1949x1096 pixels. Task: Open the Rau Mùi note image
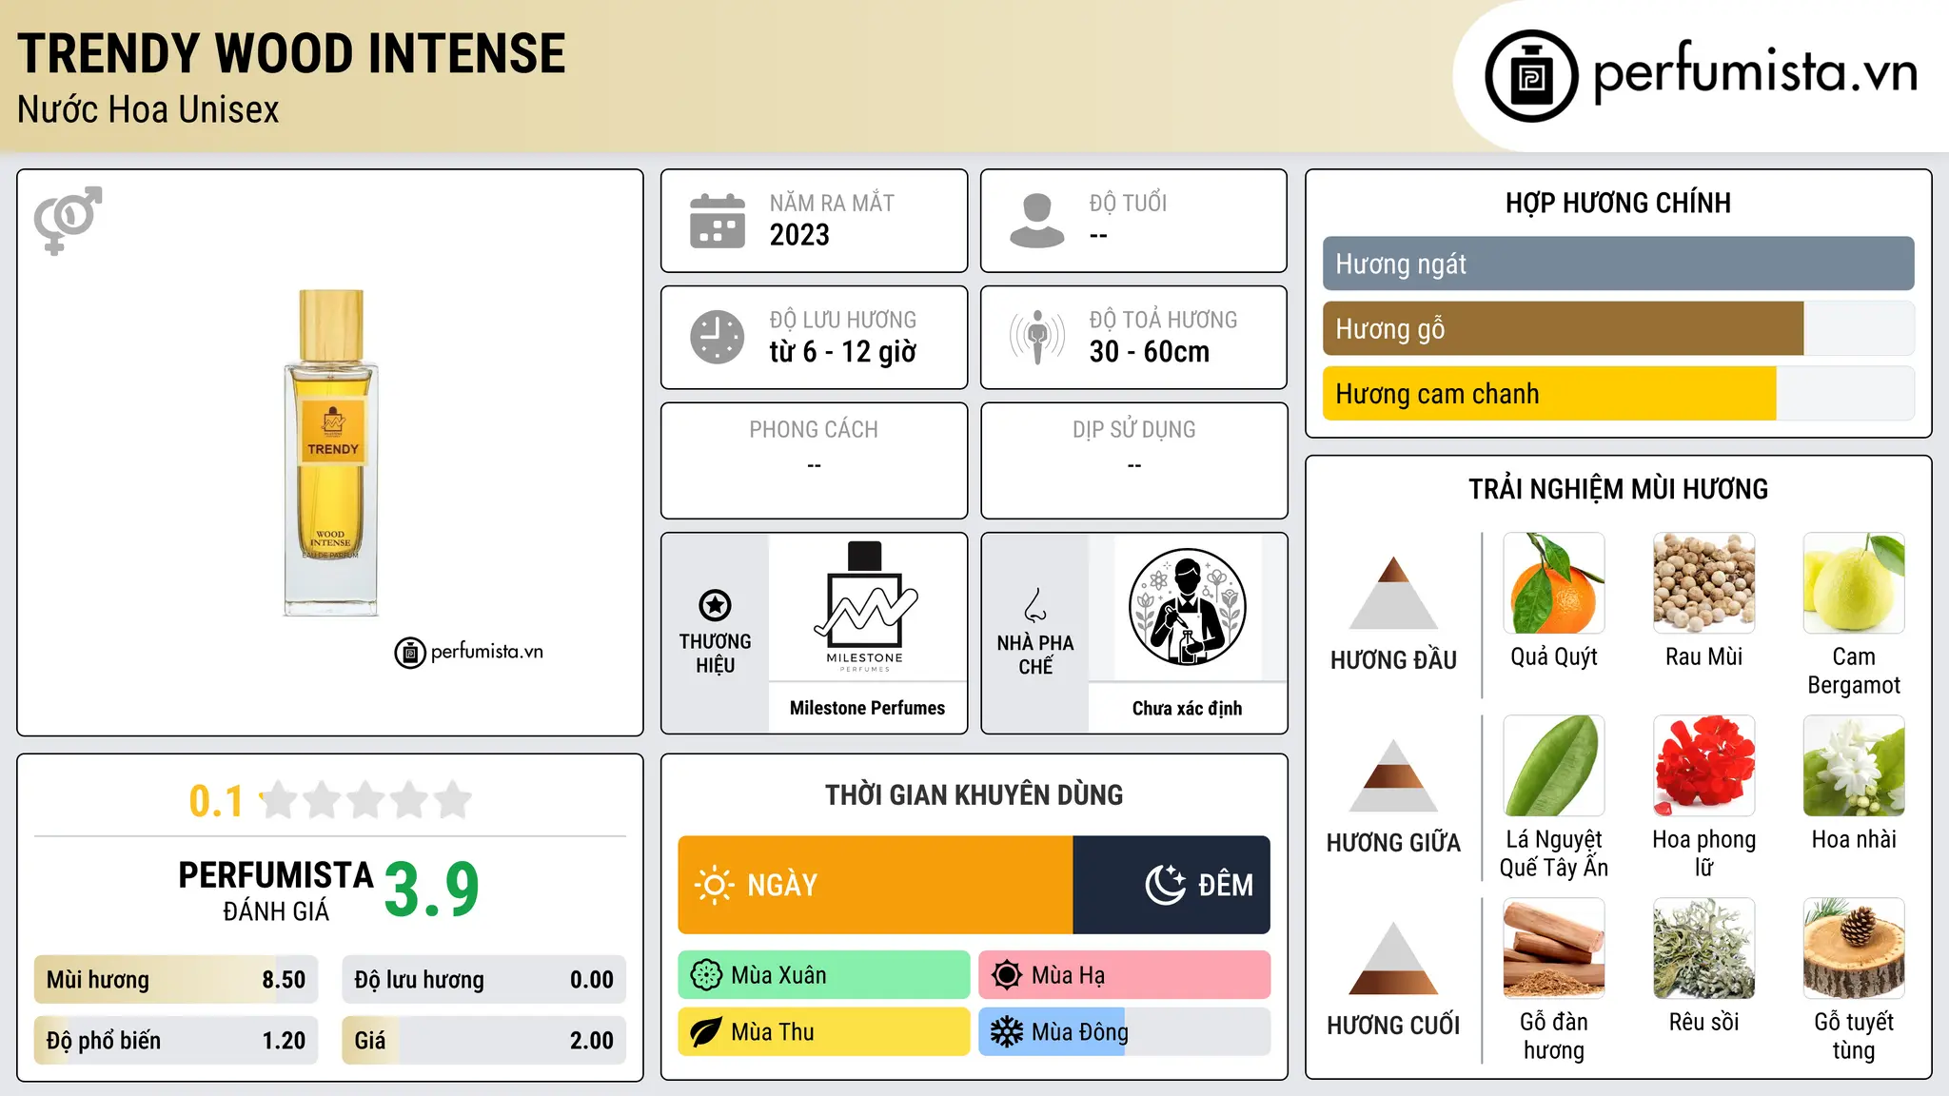(x=1704, y=583)
